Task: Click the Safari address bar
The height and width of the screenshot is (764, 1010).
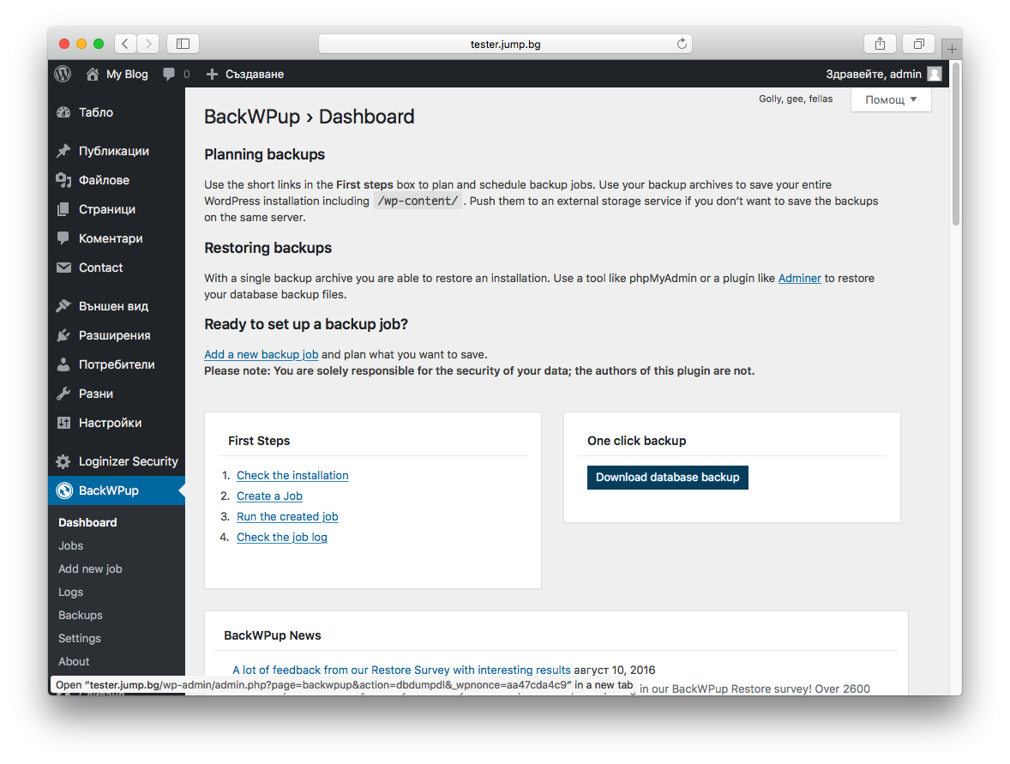Action: 505,44
